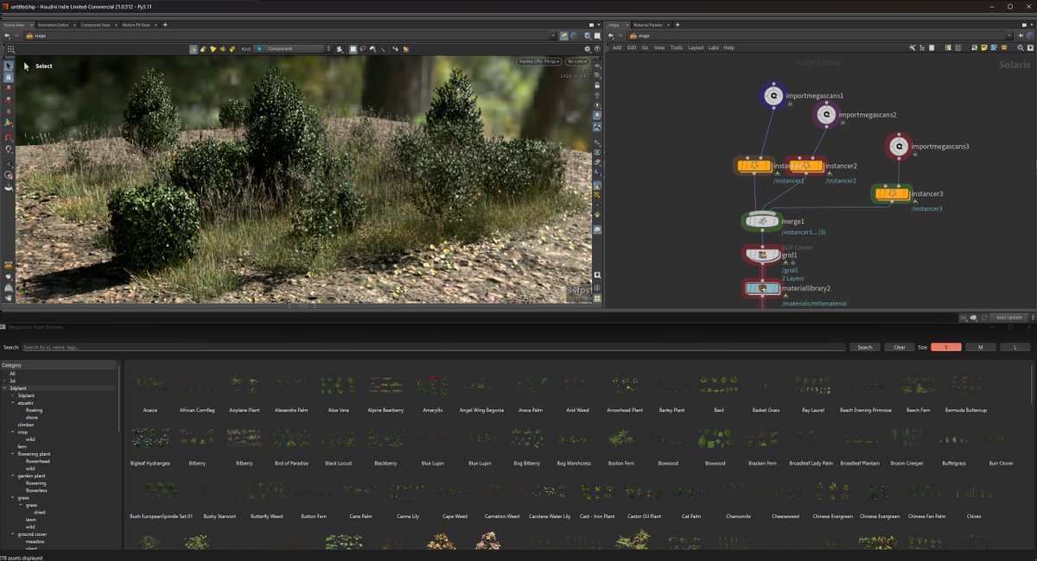This screenshot has width=1037, height=561.
Task: Click the importmegascans2 node
Action: [x=826, y=114]
